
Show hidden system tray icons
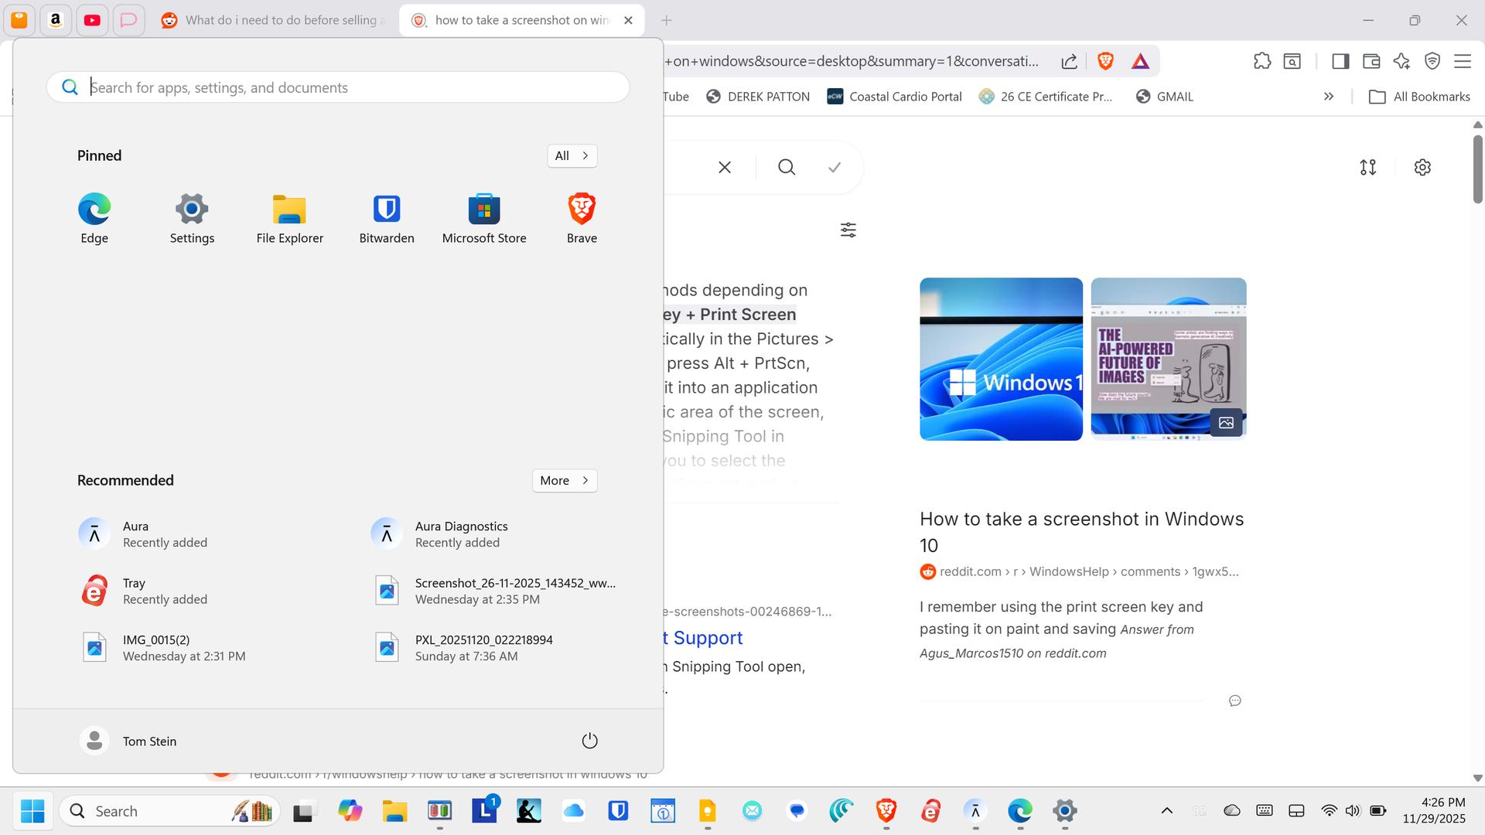pyautogui.click(x=1166, y=810)
